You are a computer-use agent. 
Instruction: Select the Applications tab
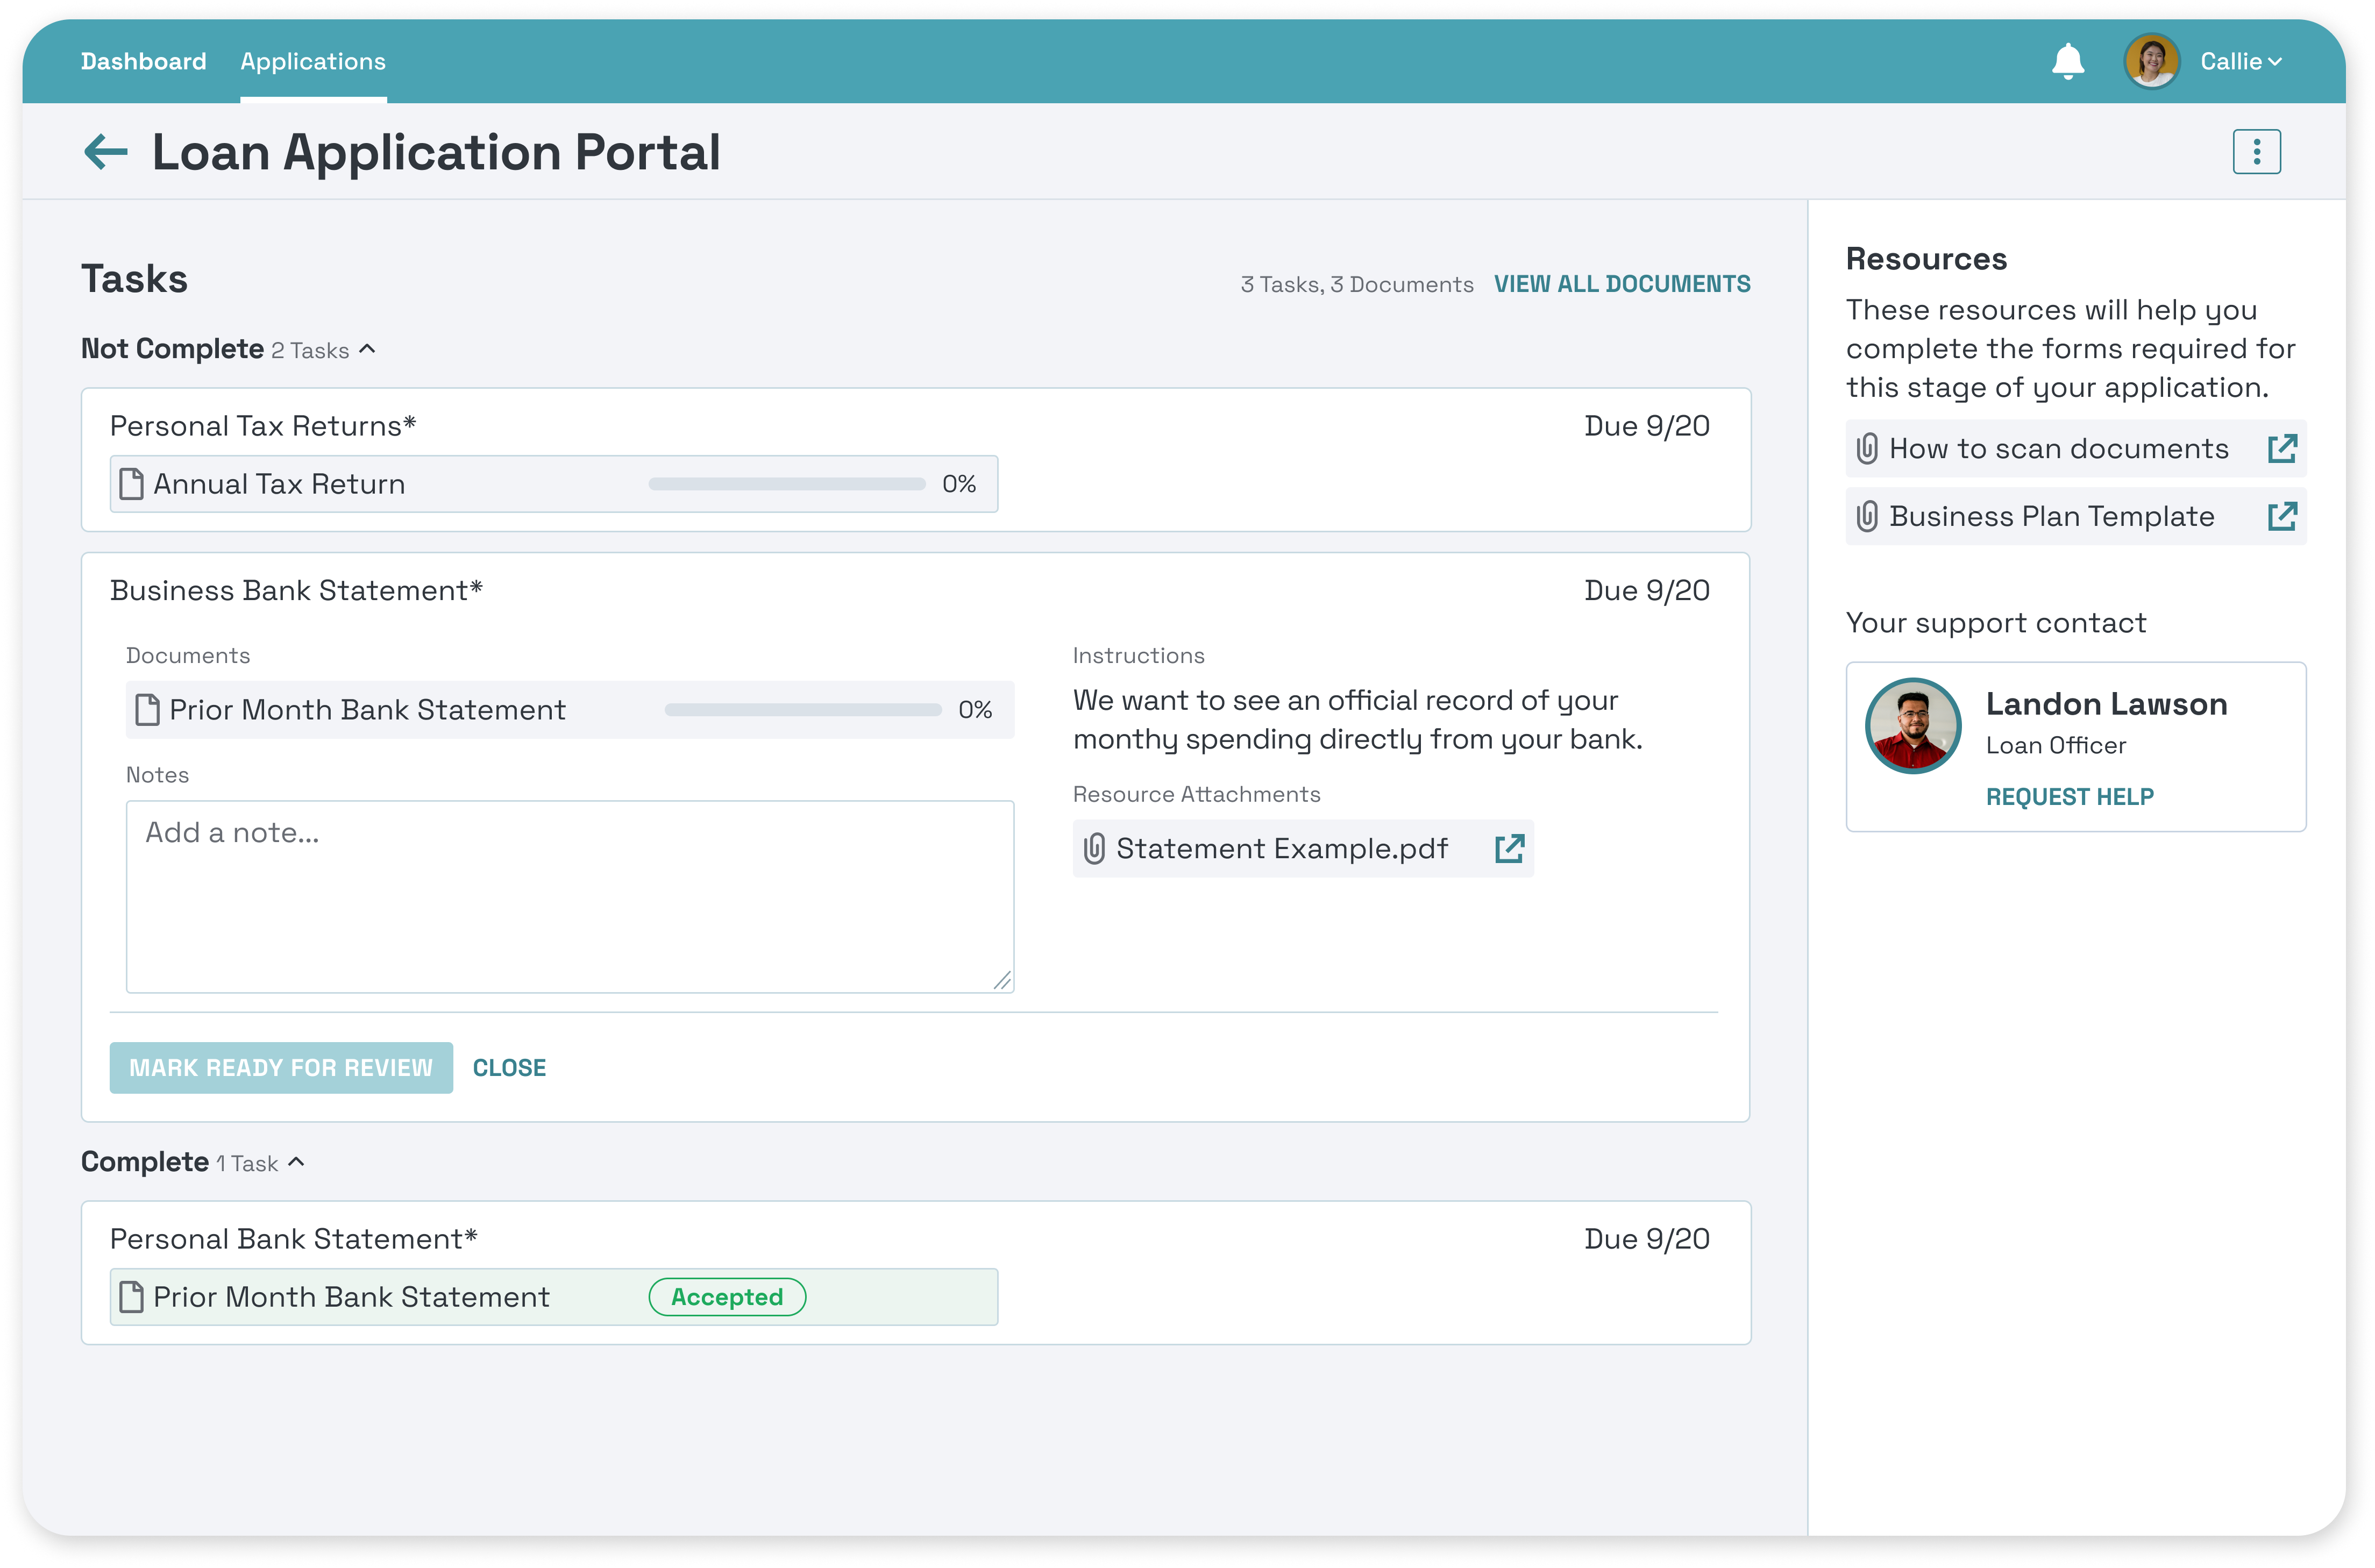coord(313,62)
